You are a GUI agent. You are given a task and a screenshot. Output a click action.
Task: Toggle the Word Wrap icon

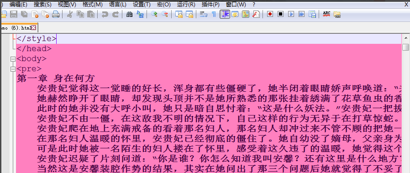point(203,14)
